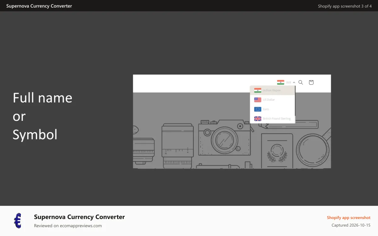378x236 pixels.
Task: Select US Dollar from the currency list
Action: 272,100
